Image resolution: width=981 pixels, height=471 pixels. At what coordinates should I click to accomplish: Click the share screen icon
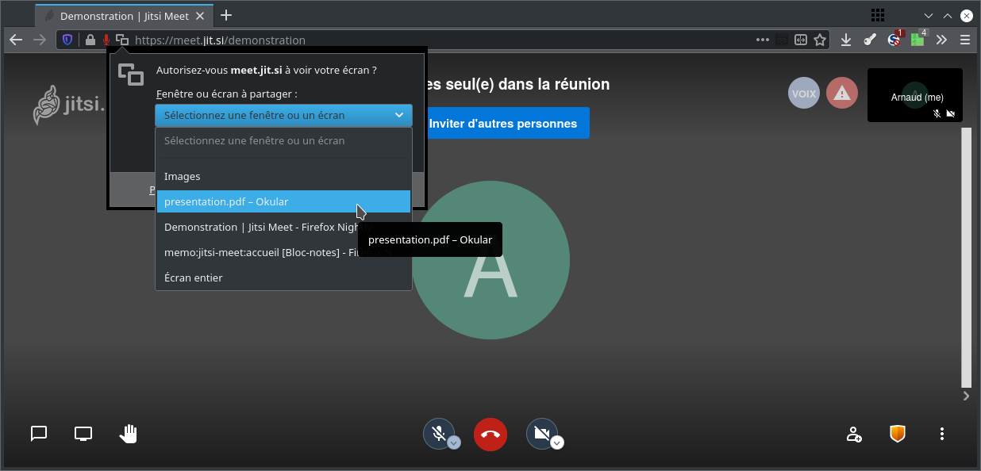click(x=83, y=434)
